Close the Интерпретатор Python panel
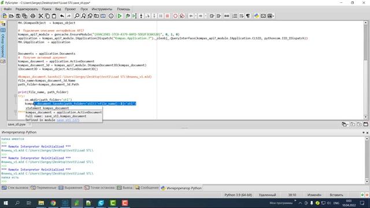 click(367, 133)
